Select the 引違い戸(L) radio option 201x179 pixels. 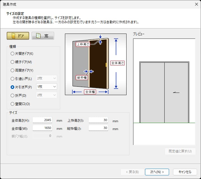(21, 79)
